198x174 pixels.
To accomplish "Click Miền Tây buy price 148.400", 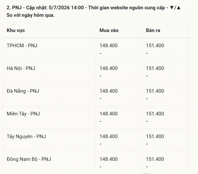I will [x=109, y=114].
